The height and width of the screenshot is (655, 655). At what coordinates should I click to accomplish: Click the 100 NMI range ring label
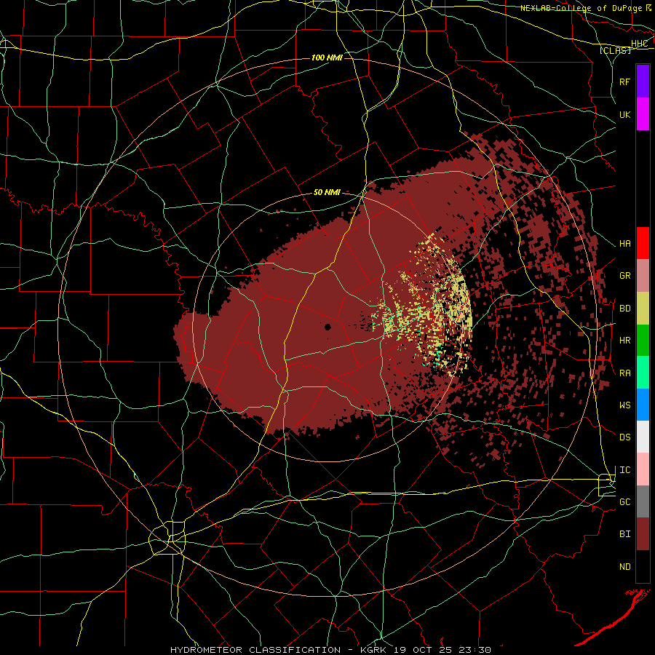(327, 57)
